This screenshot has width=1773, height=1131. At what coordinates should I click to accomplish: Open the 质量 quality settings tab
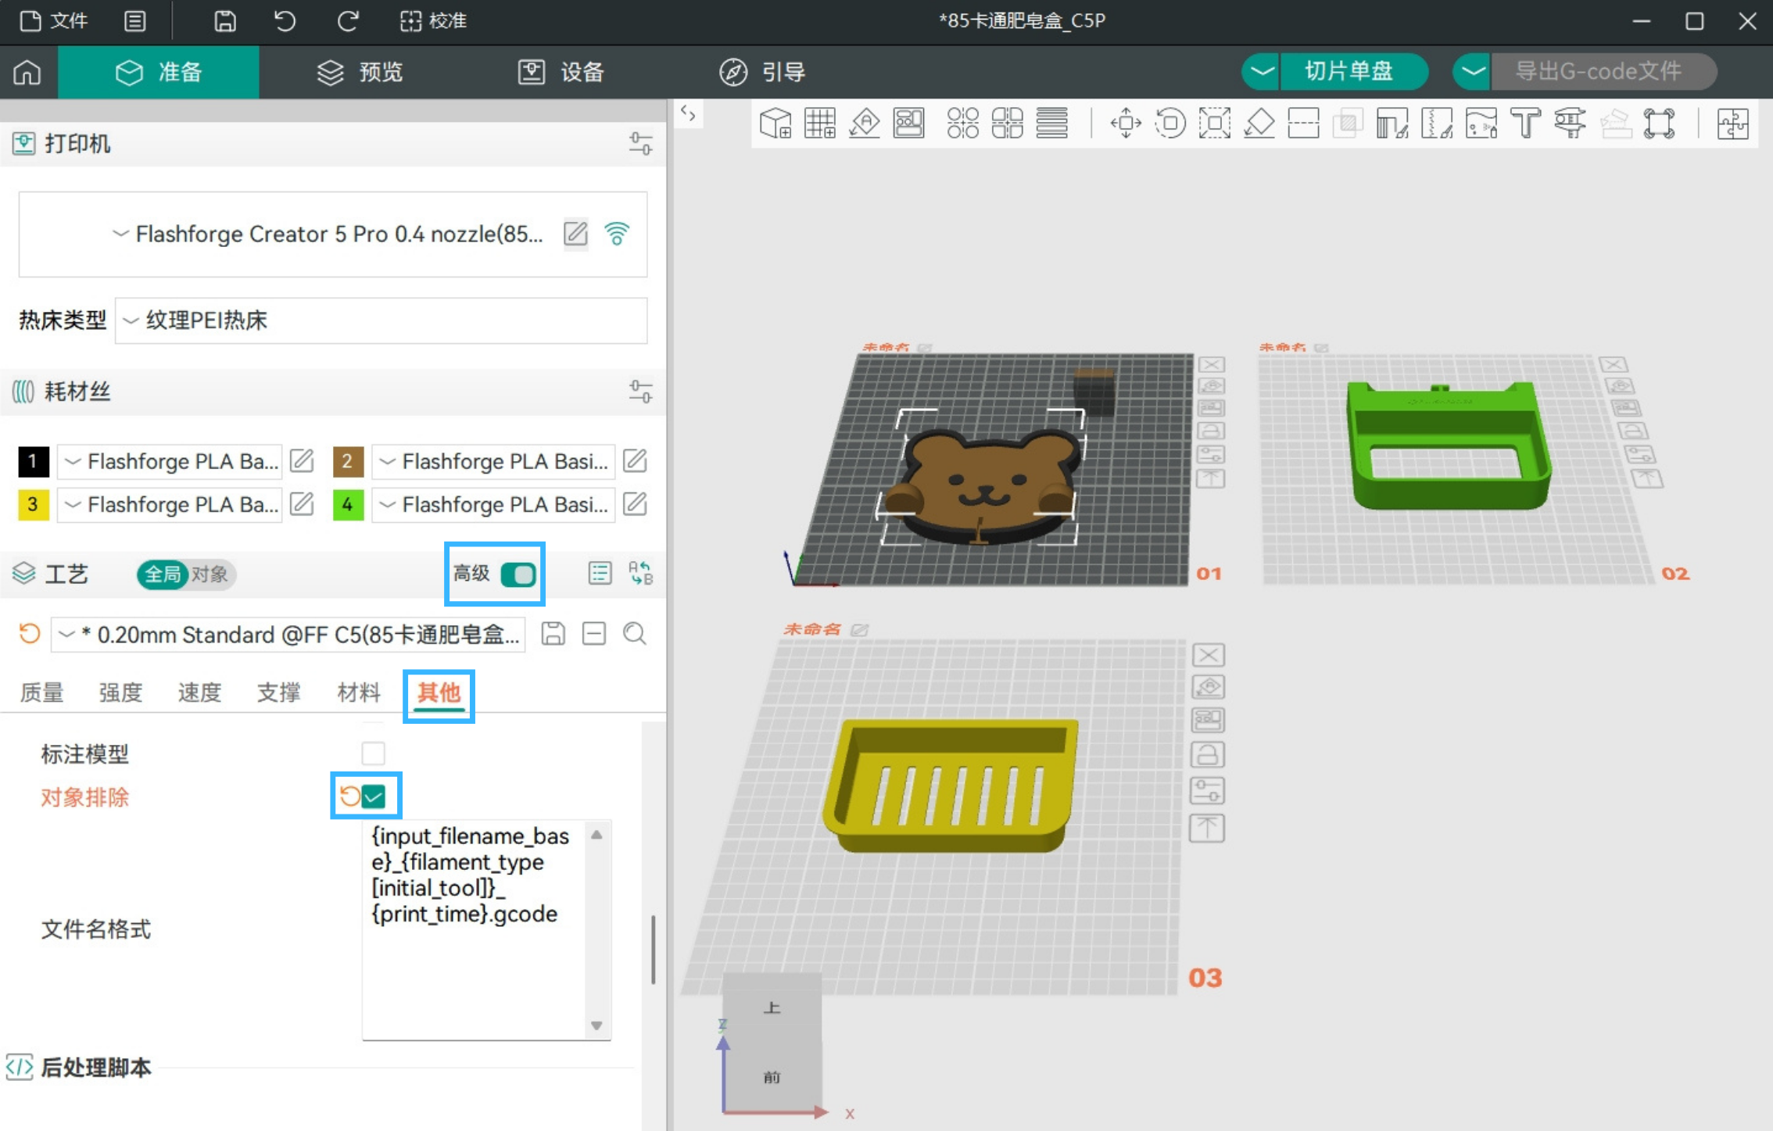(41, 692)
